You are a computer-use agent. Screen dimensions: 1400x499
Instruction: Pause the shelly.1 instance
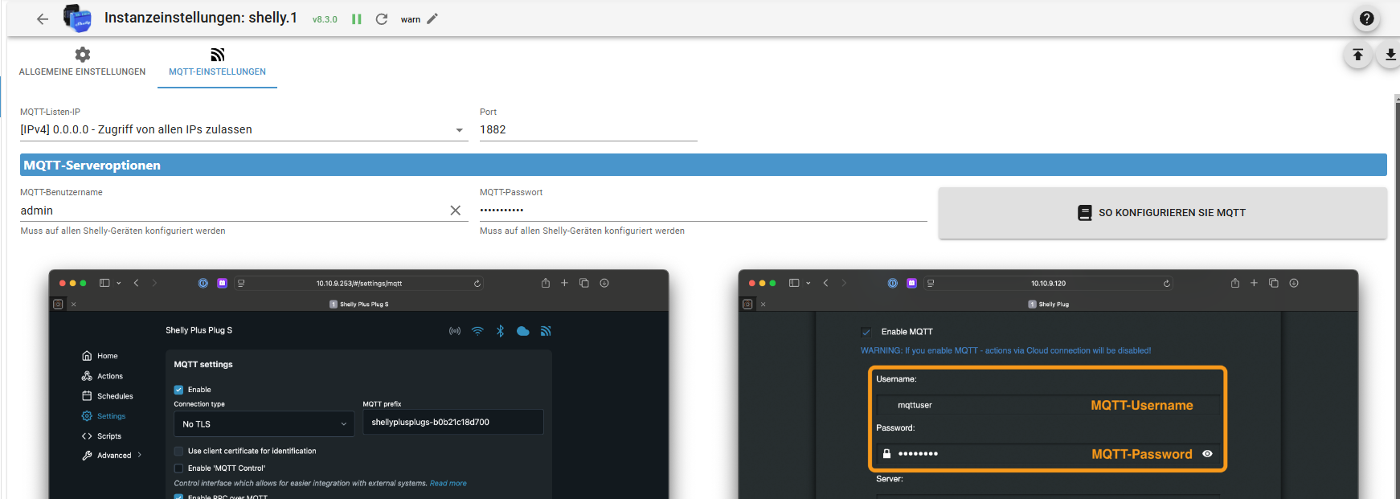point(356,18)
